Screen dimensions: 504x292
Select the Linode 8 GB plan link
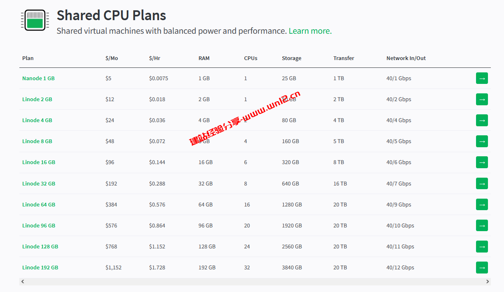(x=37, y=141)
